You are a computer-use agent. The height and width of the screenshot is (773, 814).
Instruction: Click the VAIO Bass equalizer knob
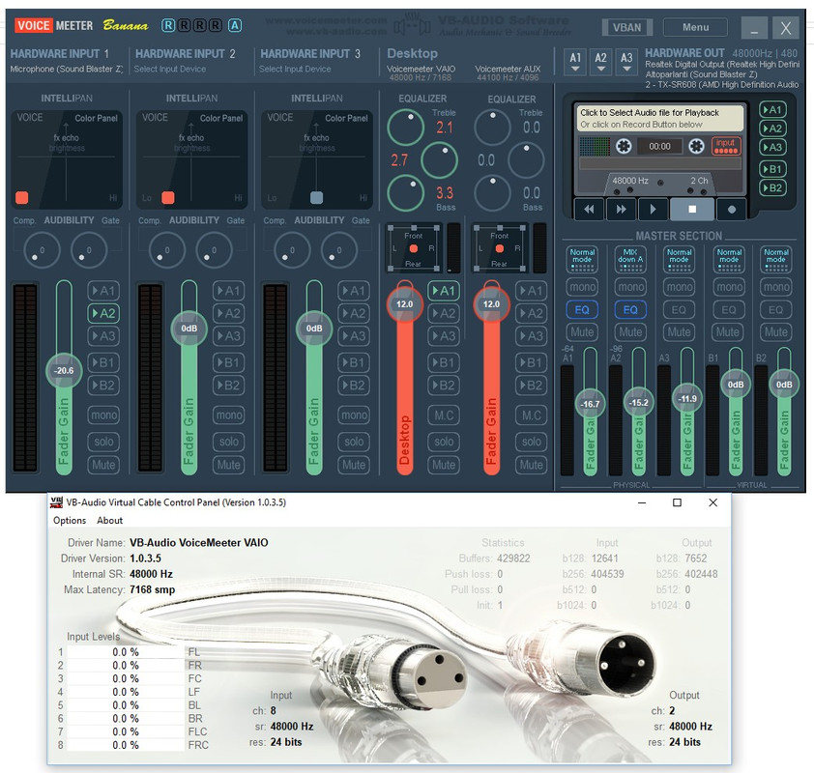(405, 192)
